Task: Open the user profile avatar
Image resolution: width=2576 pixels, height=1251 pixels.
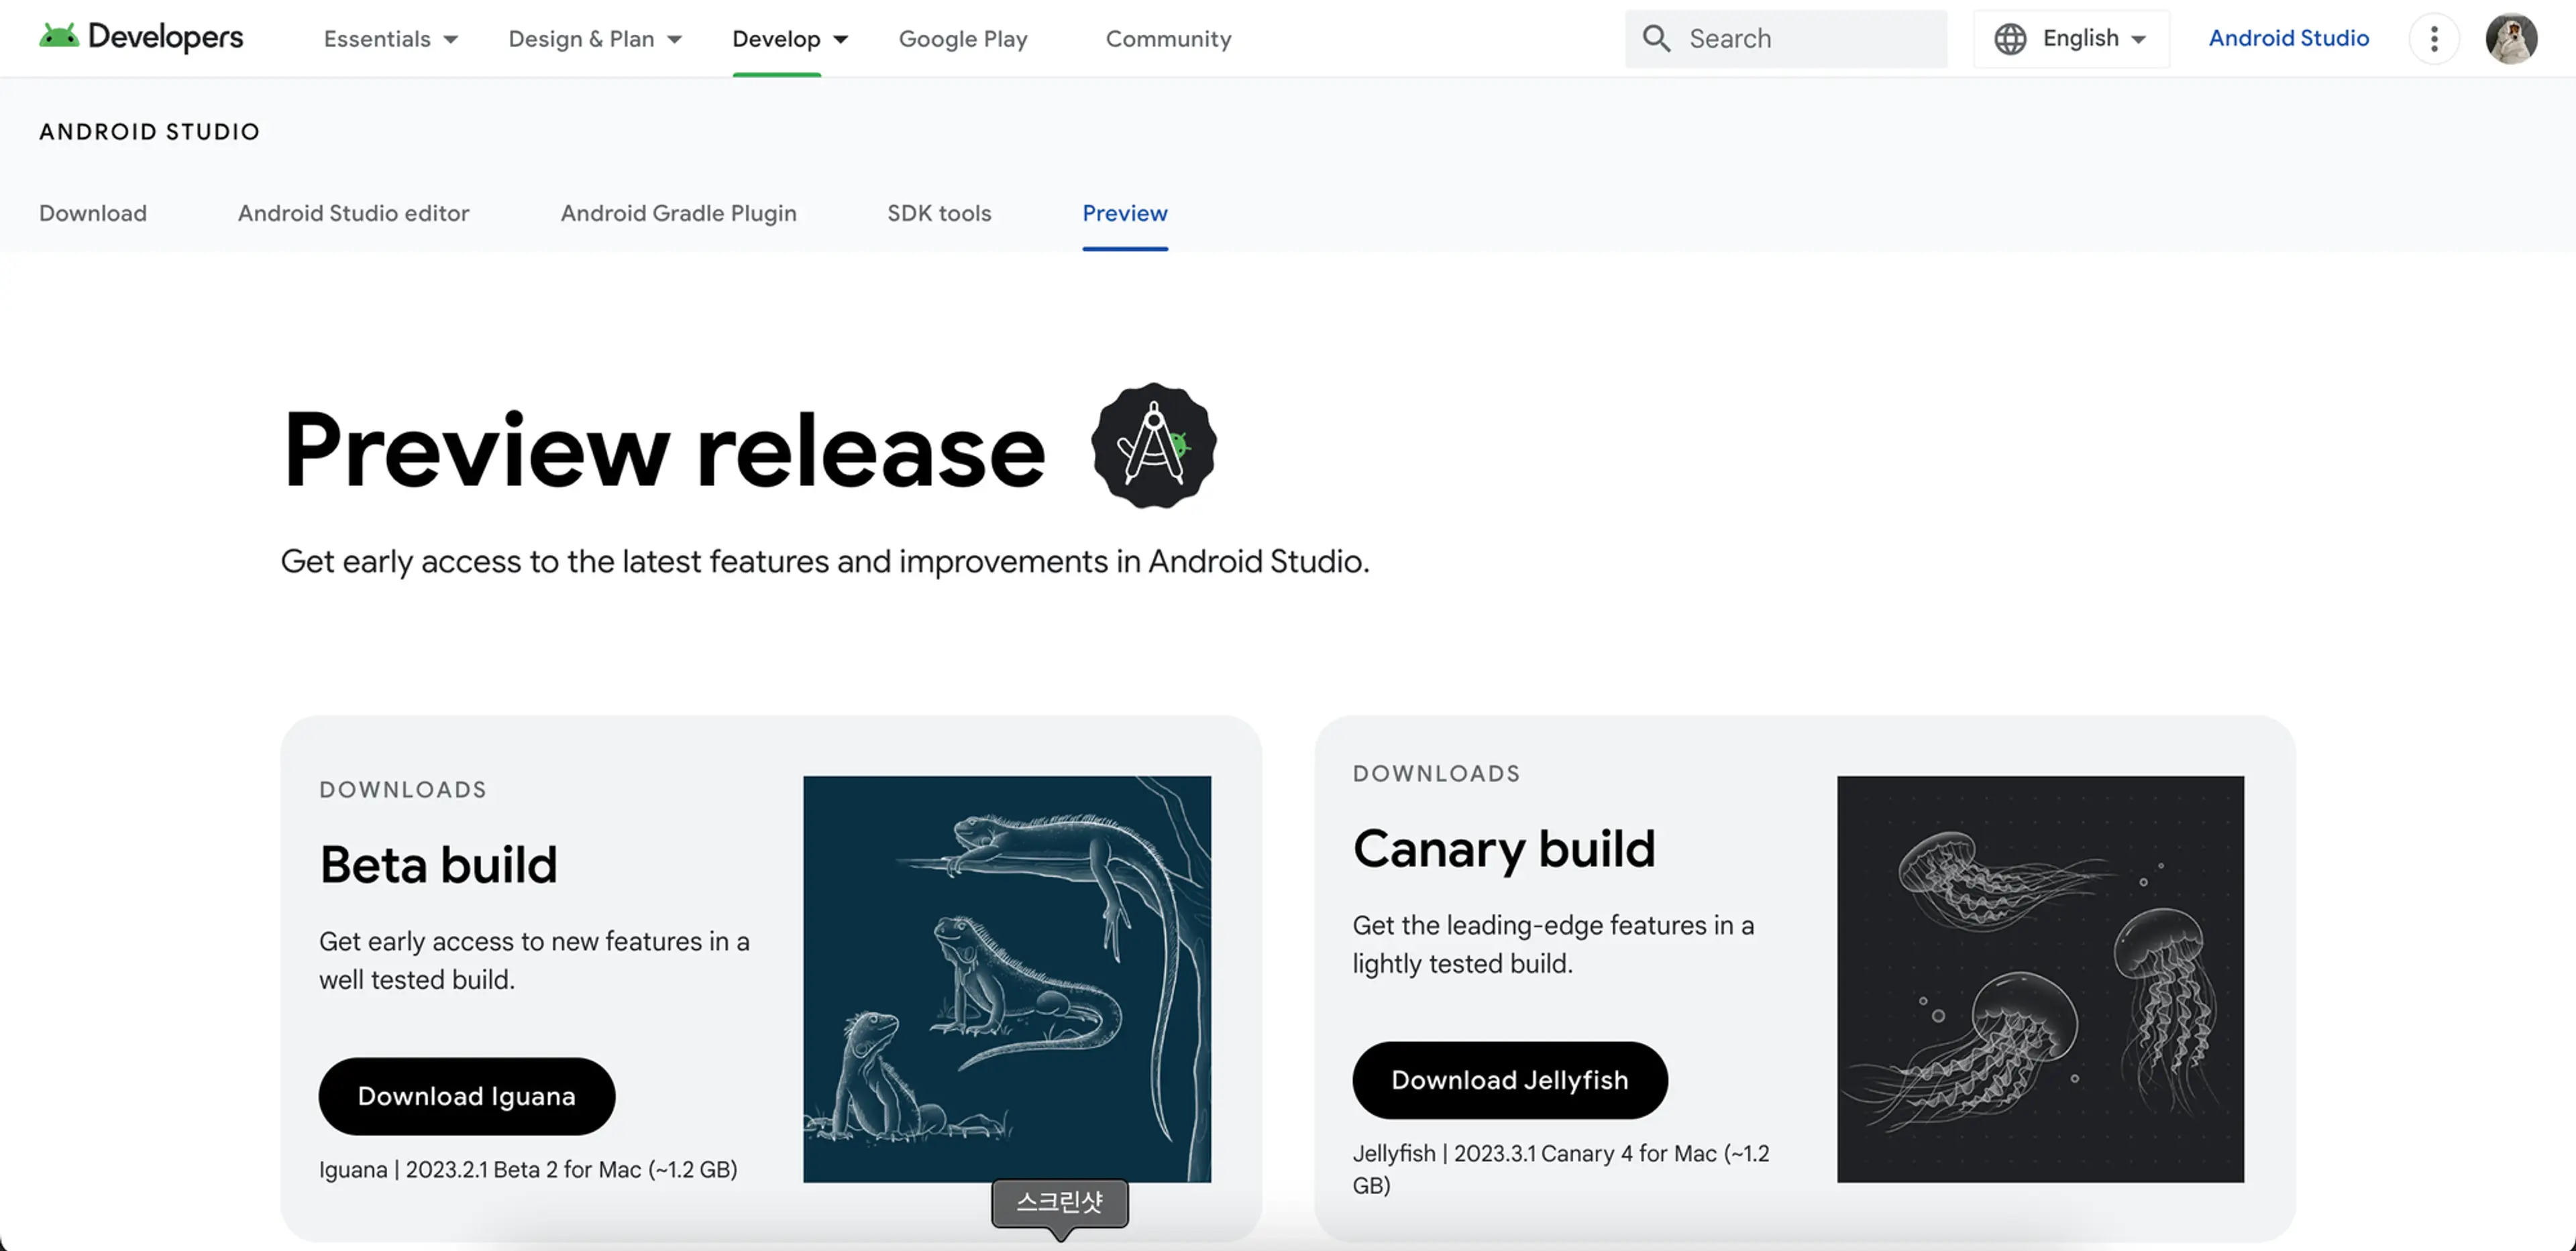Action: (2511, 39)
